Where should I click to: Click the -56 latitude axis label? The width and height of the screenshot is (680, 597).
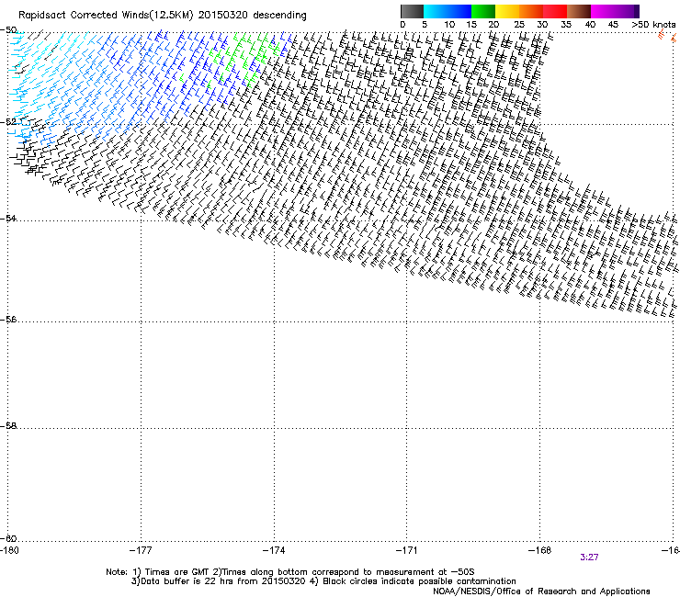pyautogui.click(x=8, y=319)
